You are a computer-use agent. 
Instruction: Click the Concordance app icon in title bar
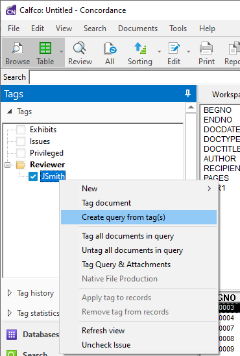pyautogui.click(x=11, y=10)
